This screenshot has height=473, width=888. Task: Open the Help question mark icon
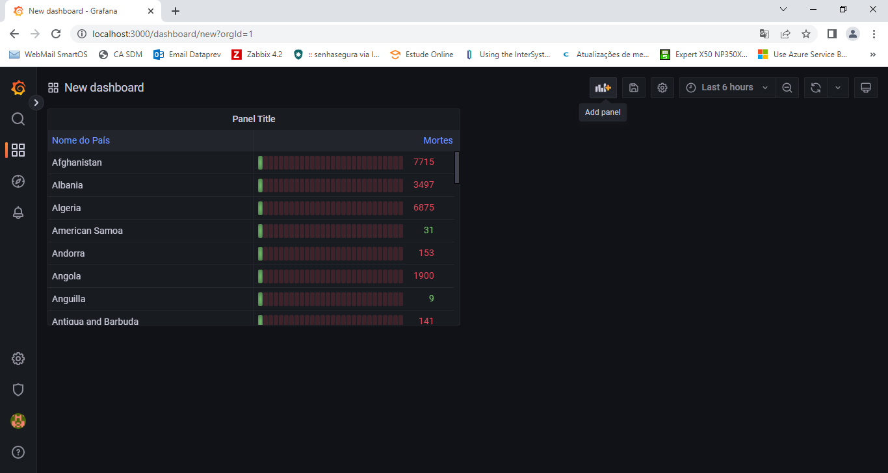(x=18, y=452)
